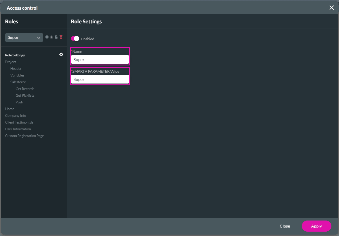The height and width of the screenshot is (236, 339).
Task: Click the duplicate role copy icon
Action: [x=56, y=37]
